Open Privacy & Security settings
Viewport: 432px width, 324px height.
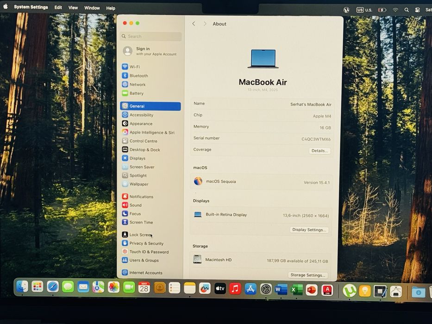[146, 243]
